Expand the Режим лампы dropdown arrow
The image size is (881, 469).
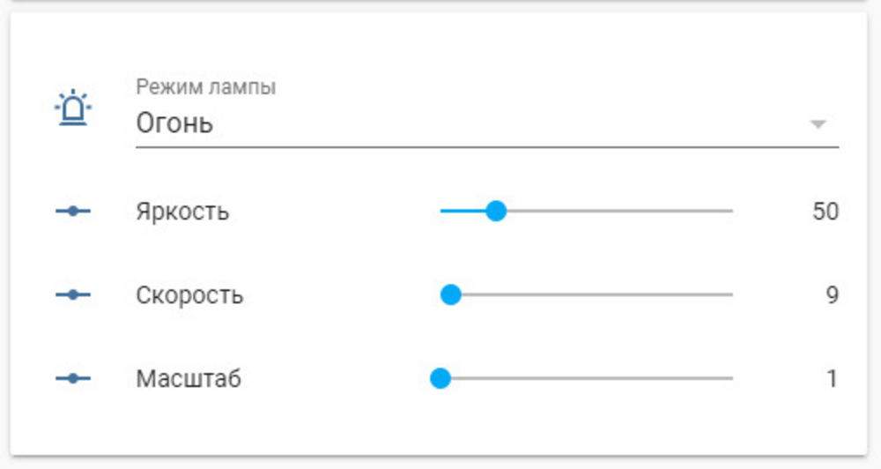[x=818, y=123]
